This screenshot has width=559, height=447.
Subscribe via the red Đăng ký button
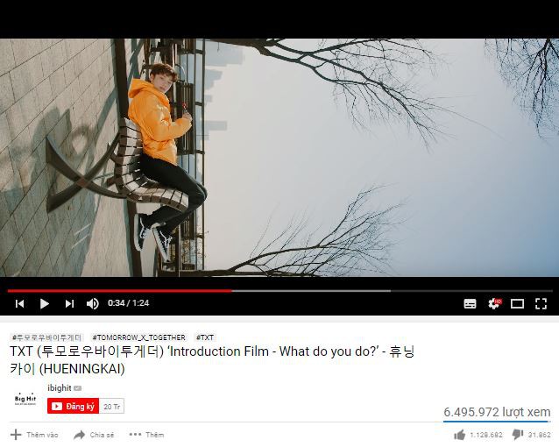tap(73, 407)
